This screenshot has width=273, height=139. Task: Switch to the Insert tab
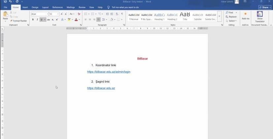(25, 7)
